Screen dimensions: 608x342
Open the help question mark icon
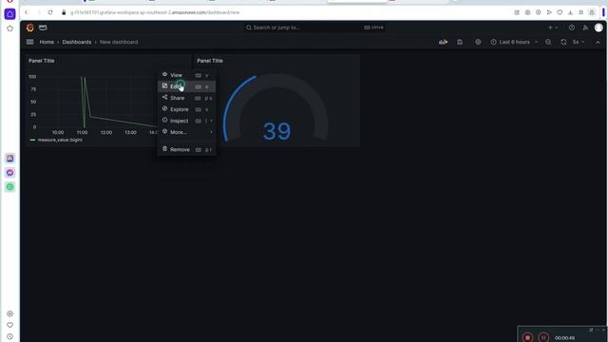(x=572, y=28)
